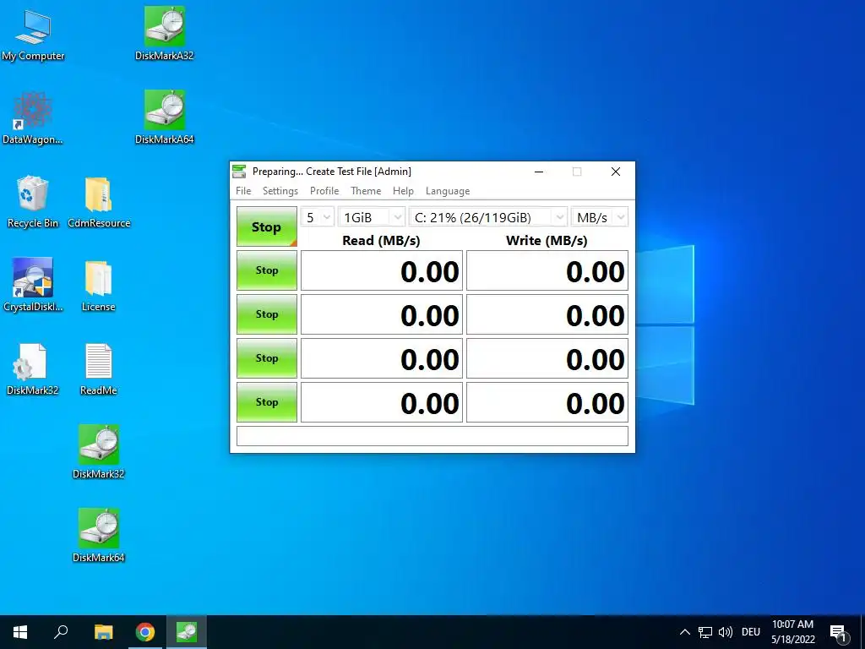Click the first row Write 0.00 value
The height and width of the screenshot is (649, 865).
pyautogui.click(x=547, y=270)
